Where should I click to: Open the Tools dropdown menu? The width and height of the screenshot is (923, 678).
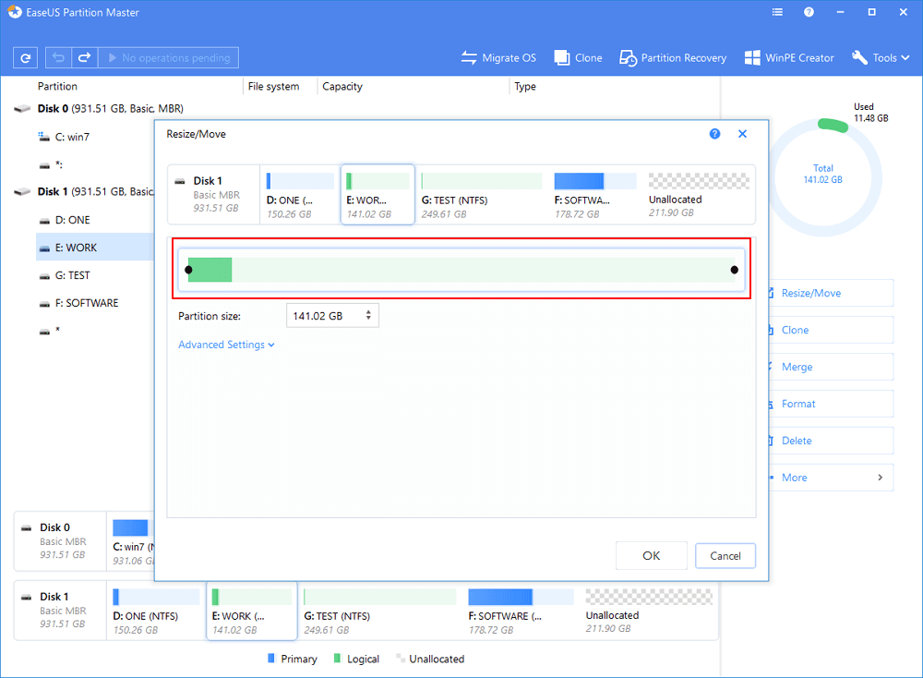coord(880,58)
